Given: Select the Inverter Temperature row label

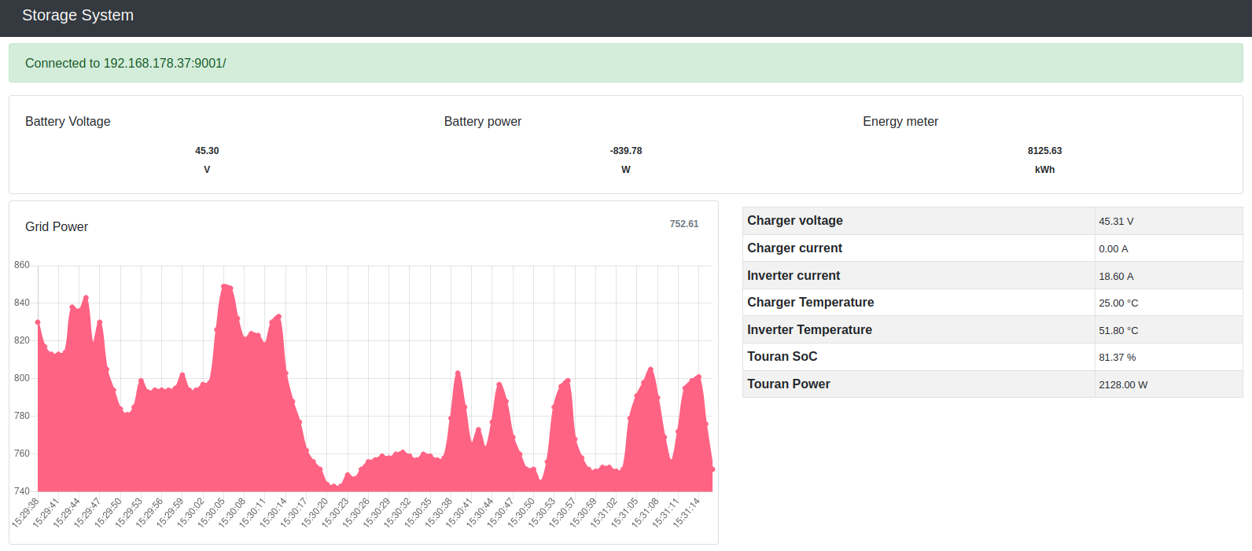Looking at the screenshot, I should 808,330.
